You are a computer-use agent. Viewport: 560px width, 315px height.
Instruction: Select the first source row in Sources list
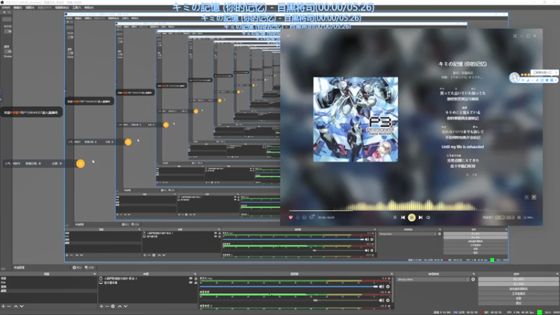[148, 278]
